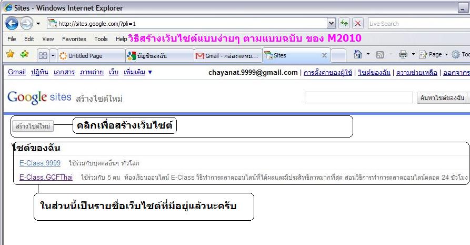
Task: Switch to the Gmail tab
Action: point(228,56)
